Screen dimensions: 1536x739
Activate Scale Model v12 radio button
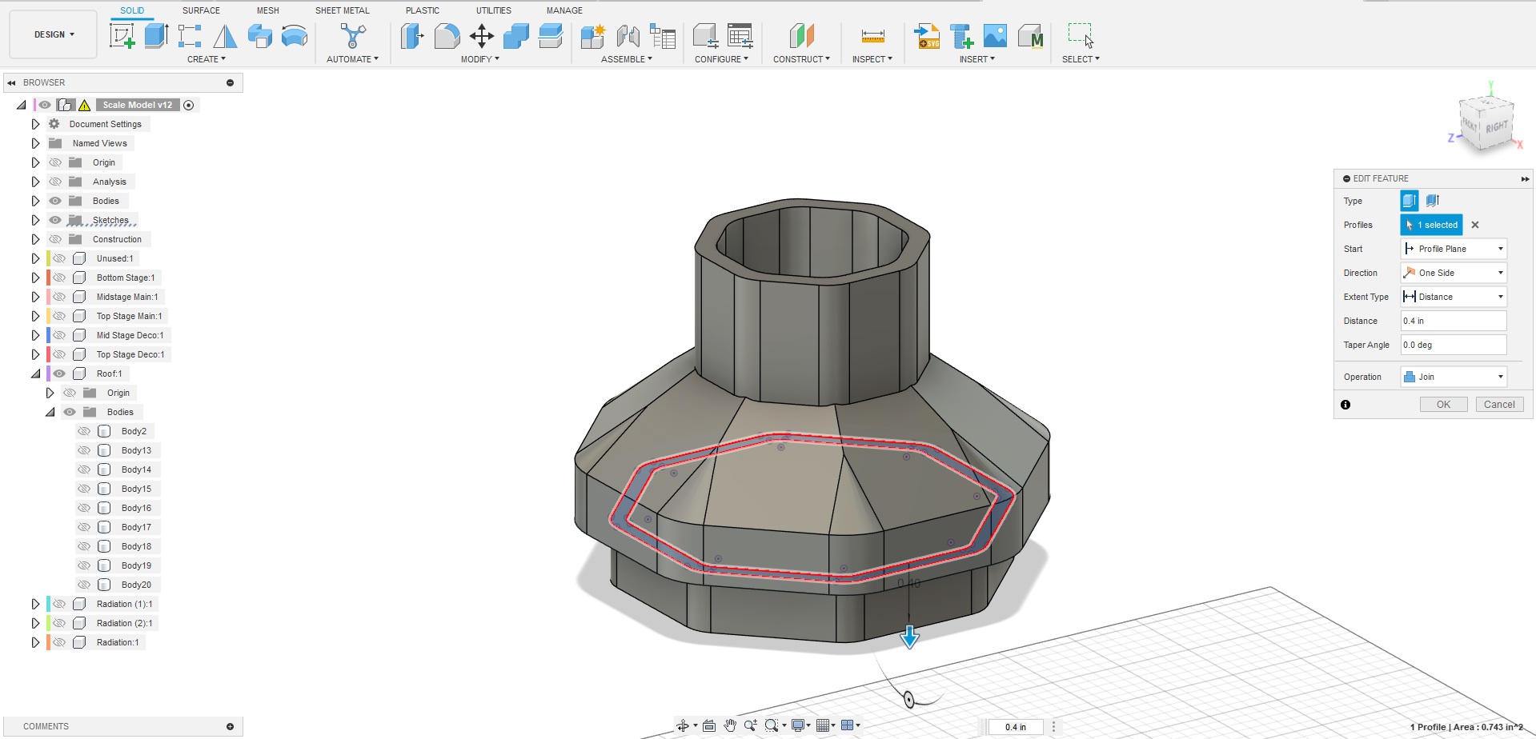(189, 105)
